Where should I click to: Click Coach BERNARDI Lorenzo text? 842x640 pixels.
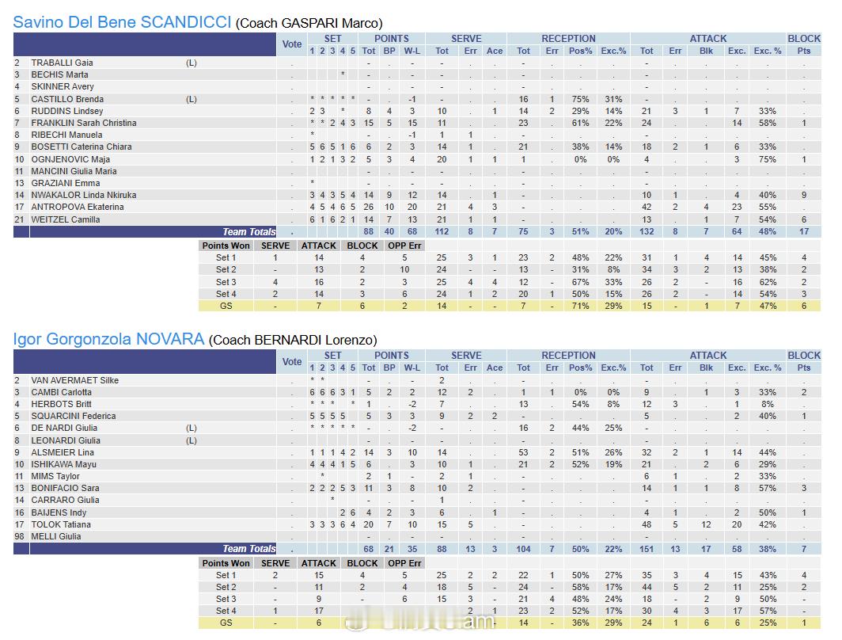click(x=293, y=340)
